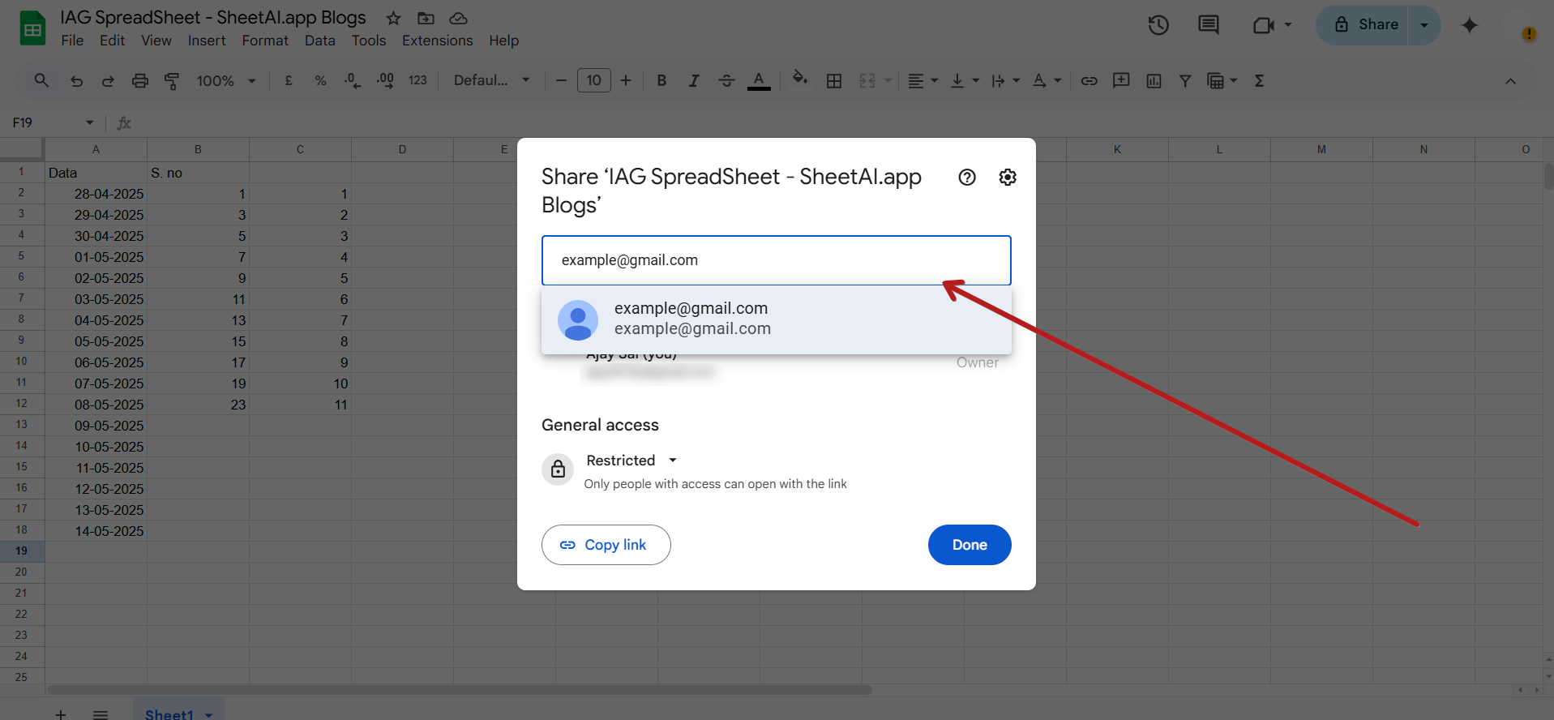The width and height of the screenshot is (1554, 720).
Task: Open the Default font dropdown
Action: [x=491, y=80]
